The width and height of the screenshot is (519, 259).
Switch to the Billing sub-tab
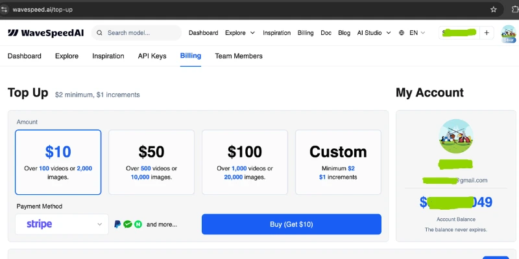click(x=191, y=56)
